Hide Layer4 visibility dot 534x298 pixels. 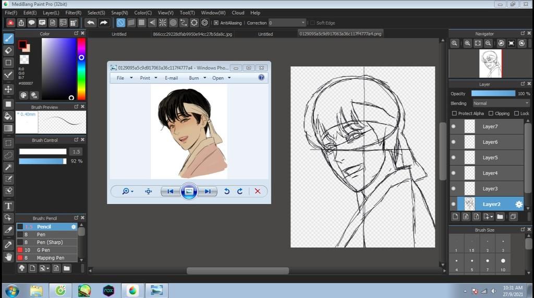coord(453,173)
